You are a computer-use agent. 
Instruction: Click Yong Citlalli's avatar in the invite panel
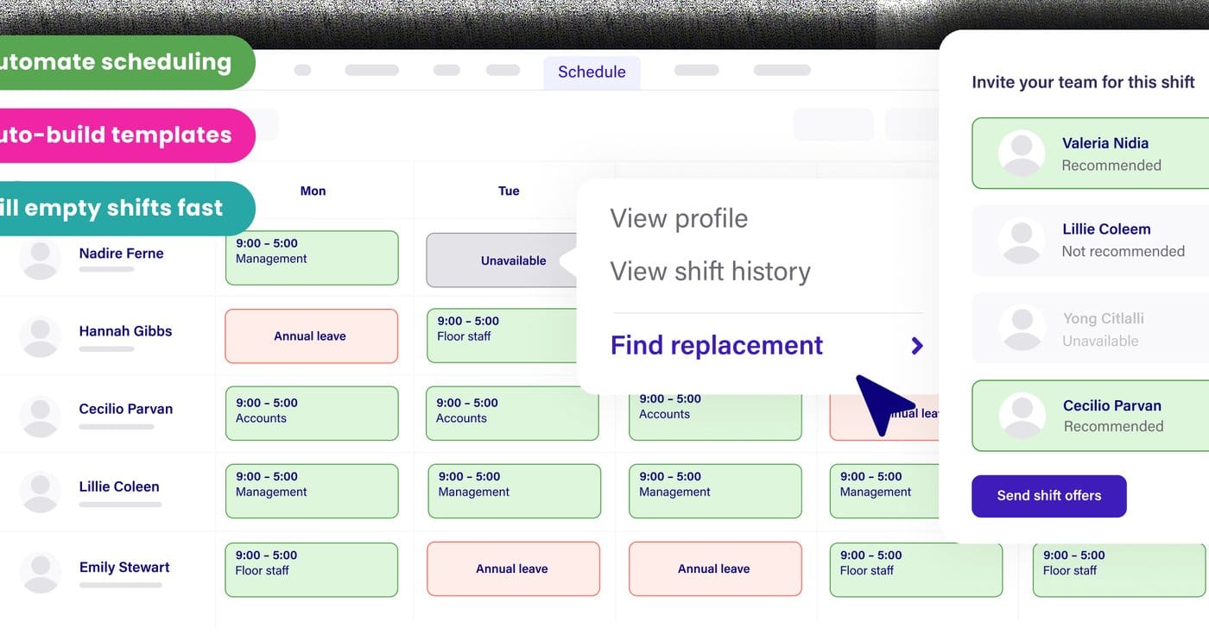(1022, 328)
